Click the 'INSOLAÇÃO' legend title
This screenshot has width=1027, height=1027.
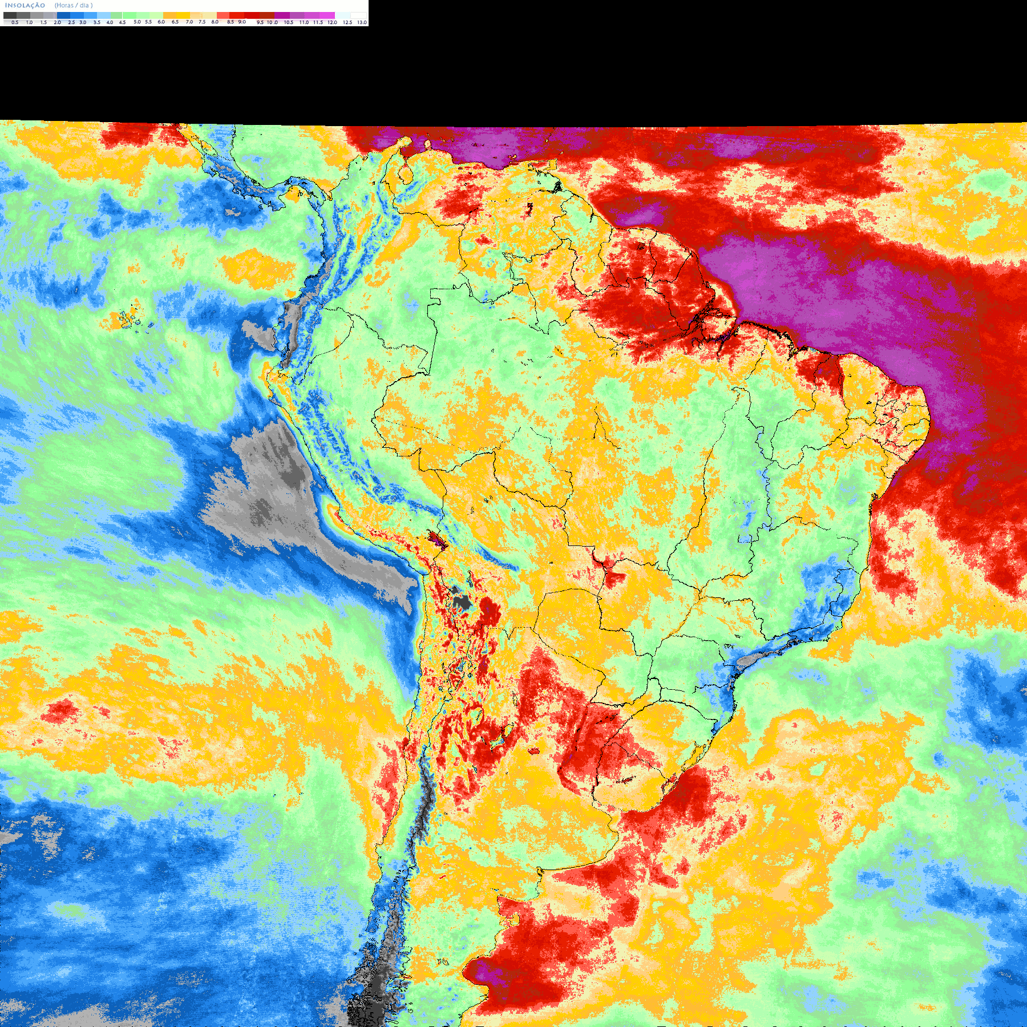coord(25,5)
